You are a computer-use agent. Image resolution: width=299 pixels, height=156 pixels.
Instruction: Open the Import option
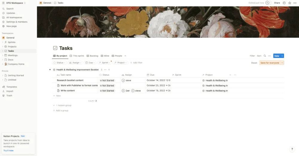(10, 91)
